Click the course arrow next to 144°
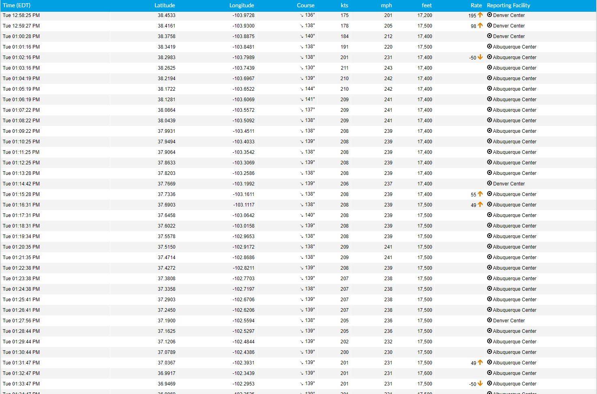597x394 pixels. point(302,89)
